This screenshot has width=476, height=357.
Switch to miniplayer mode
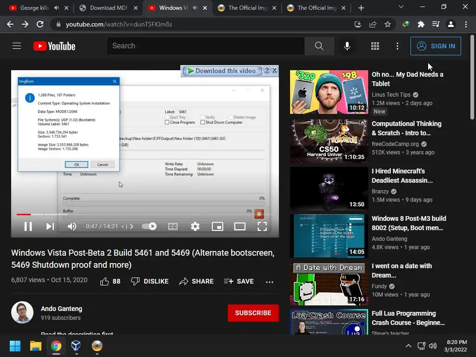pyautogui.click(x=218, y=226)
